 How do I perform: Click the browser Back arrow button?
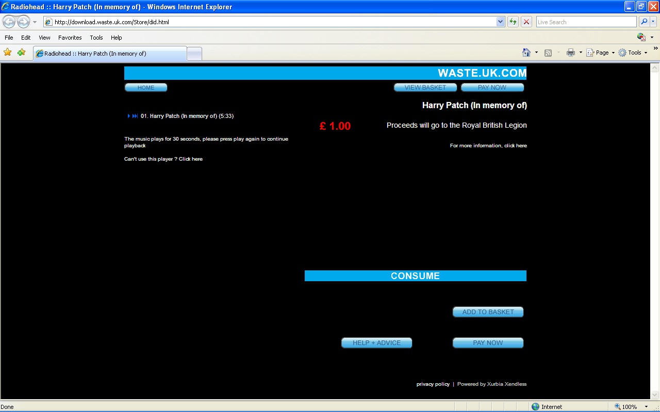click(x=9, y=22)
